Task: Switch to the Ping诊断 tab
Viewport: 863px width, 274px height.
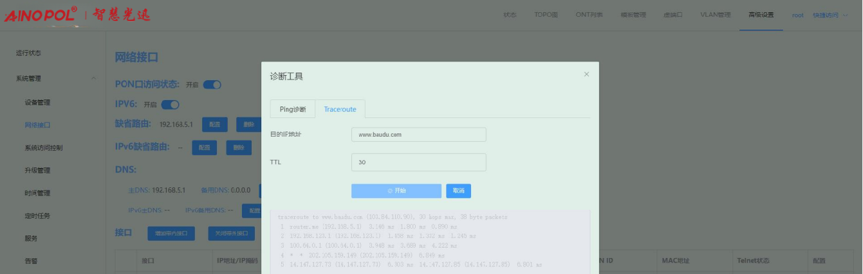Action: tap(292, 109)
